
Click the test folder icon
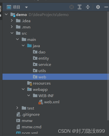[x=24, y=108]
